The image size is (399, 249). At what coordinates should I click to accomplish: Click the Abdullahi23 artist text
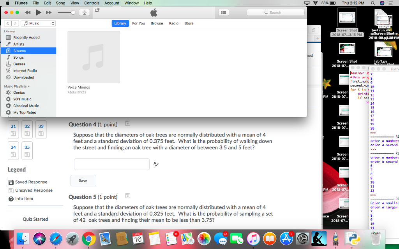pyautogui.click(x=77, y=92)
